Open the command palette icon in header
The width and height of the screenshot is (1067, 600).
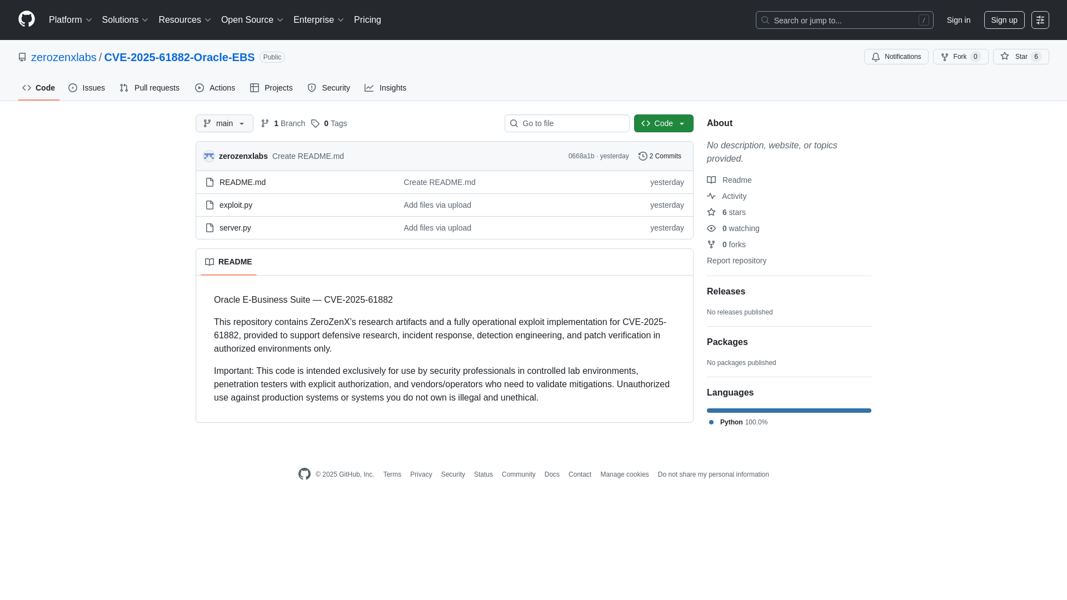click(x=1040, y=19)
